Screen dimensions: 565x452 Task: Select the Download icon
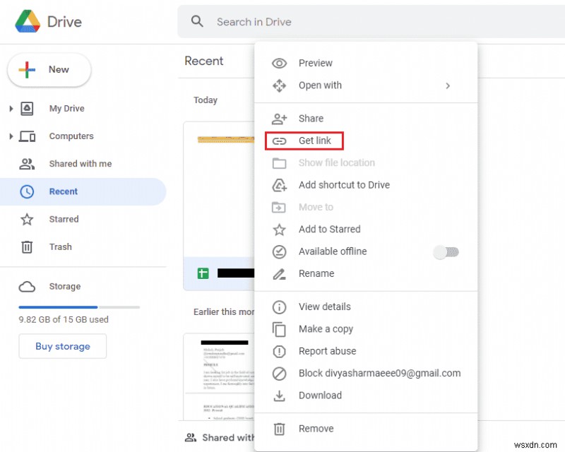point(280,395)
